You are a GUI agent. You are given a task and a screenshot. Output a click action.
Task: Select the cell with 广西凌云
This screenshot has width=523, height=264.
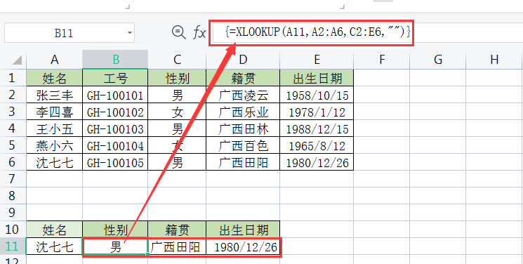point(243,95)
